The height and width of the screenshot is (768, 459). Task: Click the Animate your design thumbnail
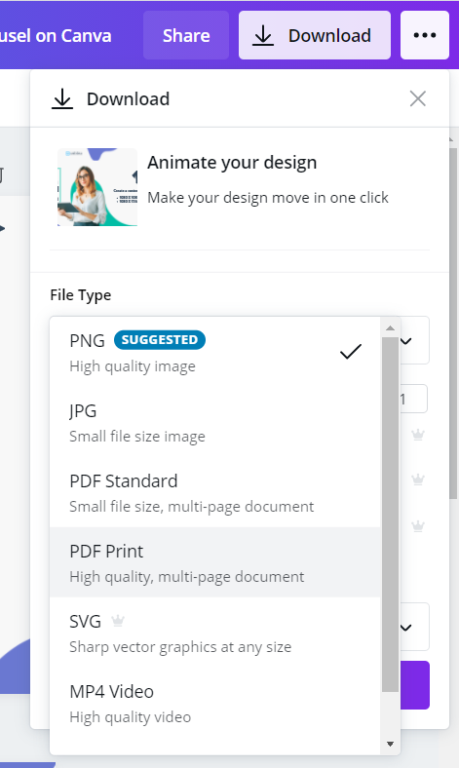(97, 187)
